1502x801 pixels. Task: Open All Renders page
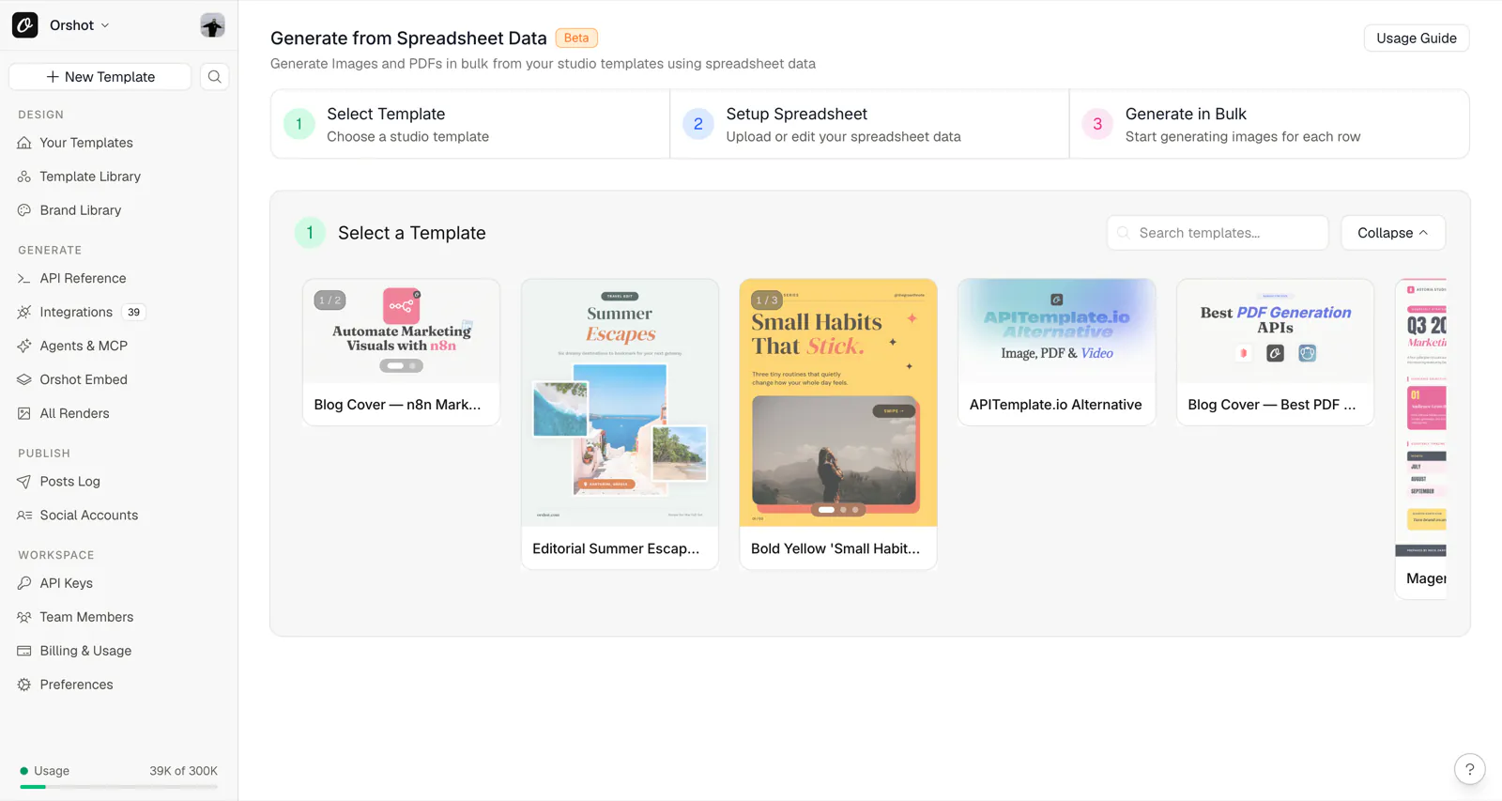[x=74, y=413]
